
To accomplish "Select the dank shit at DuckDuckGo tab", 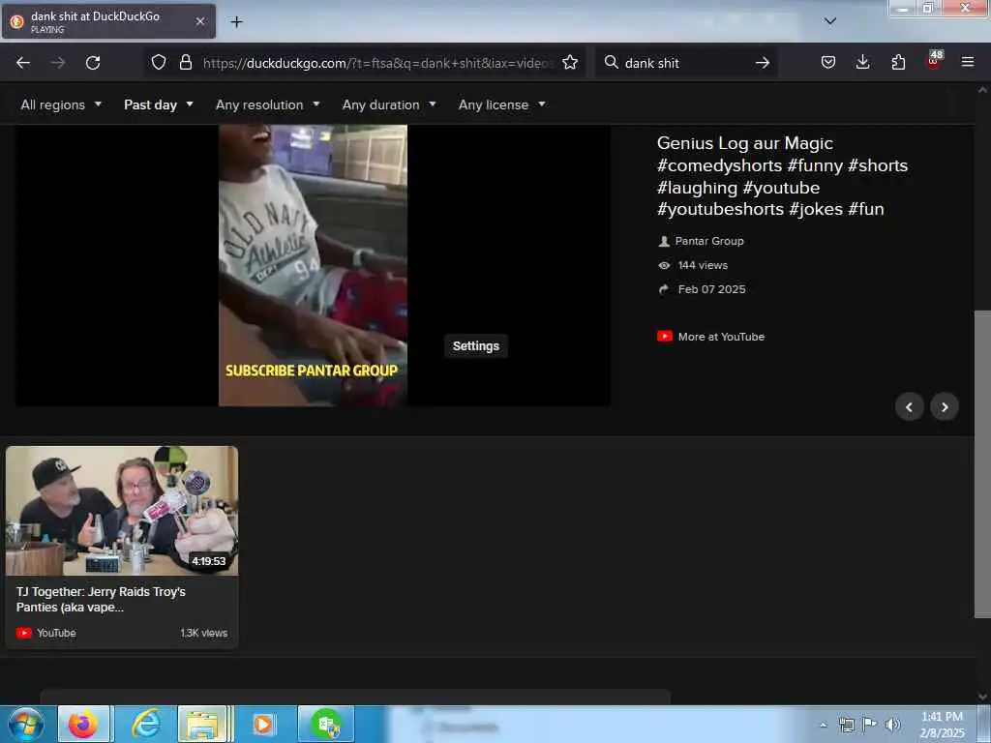I will [x=108, y=21].
